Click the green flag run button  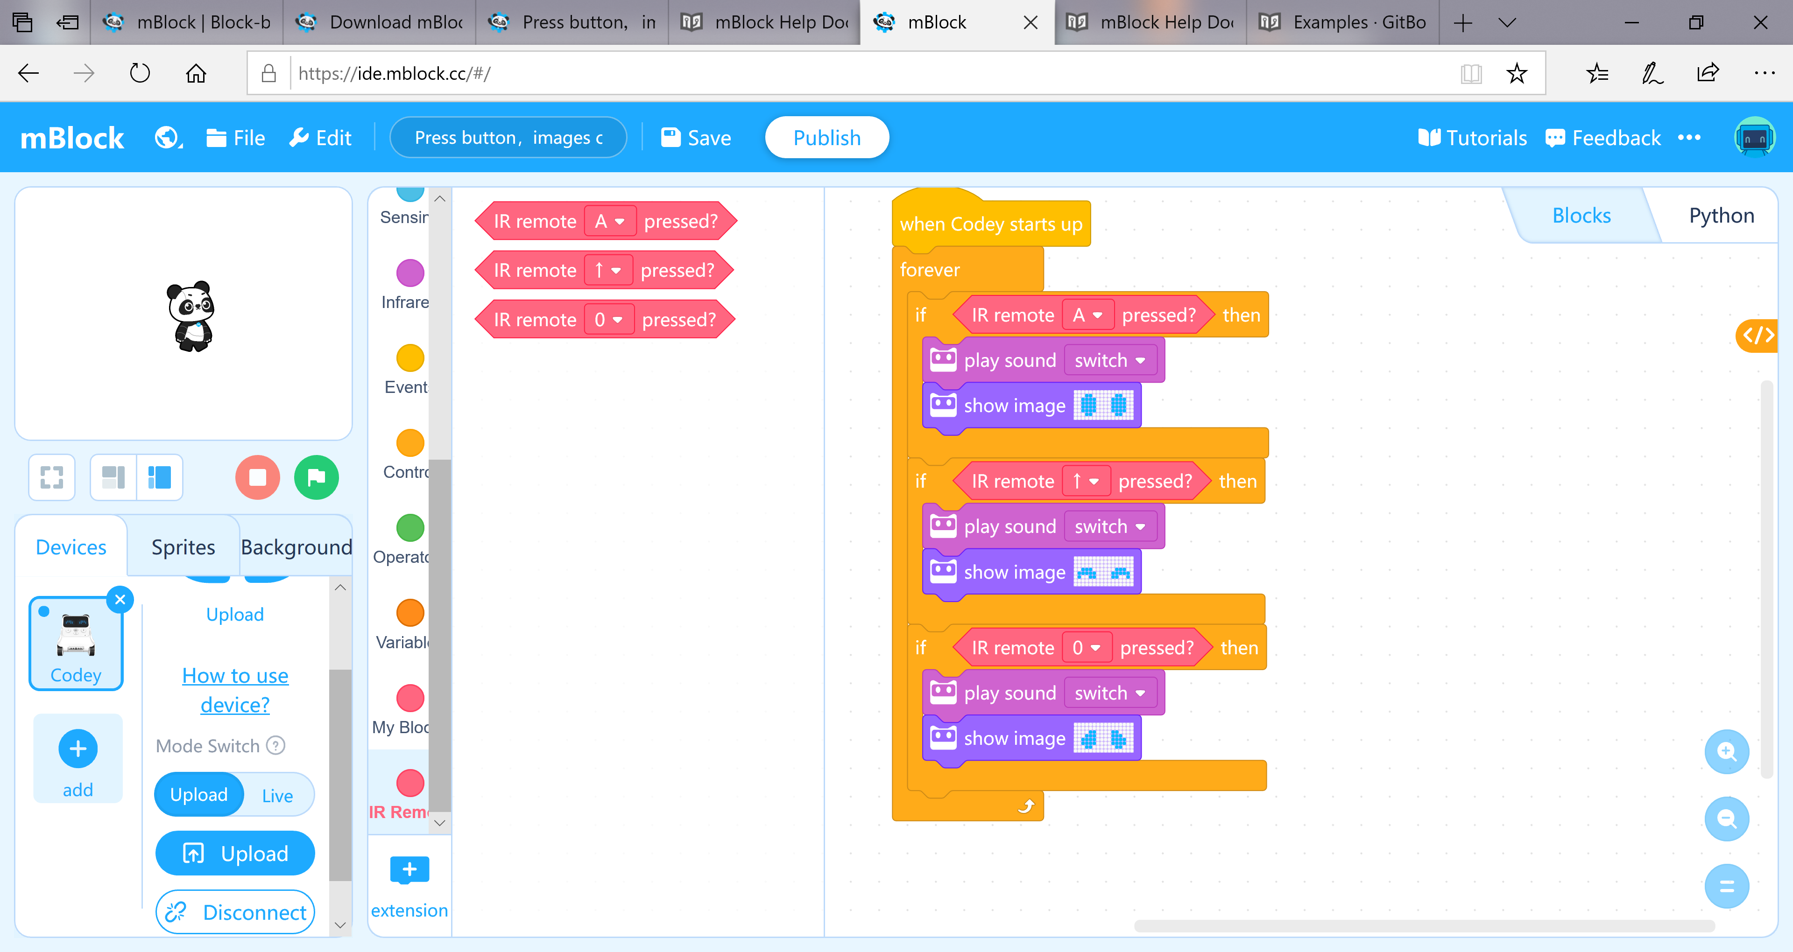tap(316, 477)
